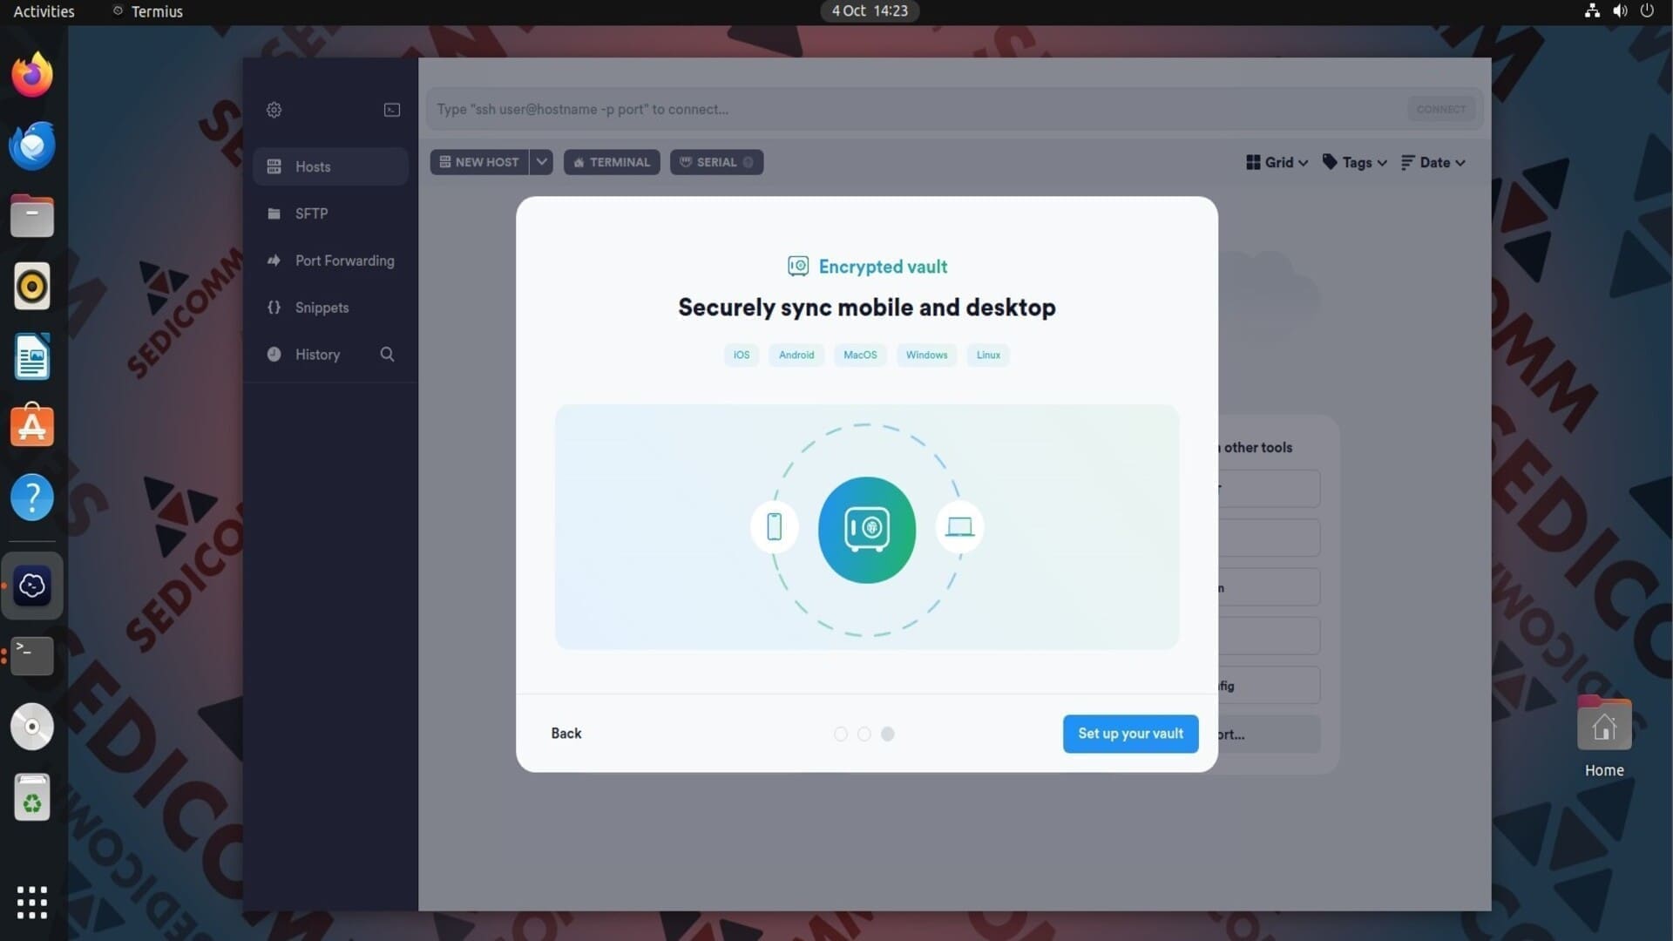Image resolution: width=1673 pixels, height=941 pixels.
Task: Launch Firefox from the dock
Action: (32, 75)
